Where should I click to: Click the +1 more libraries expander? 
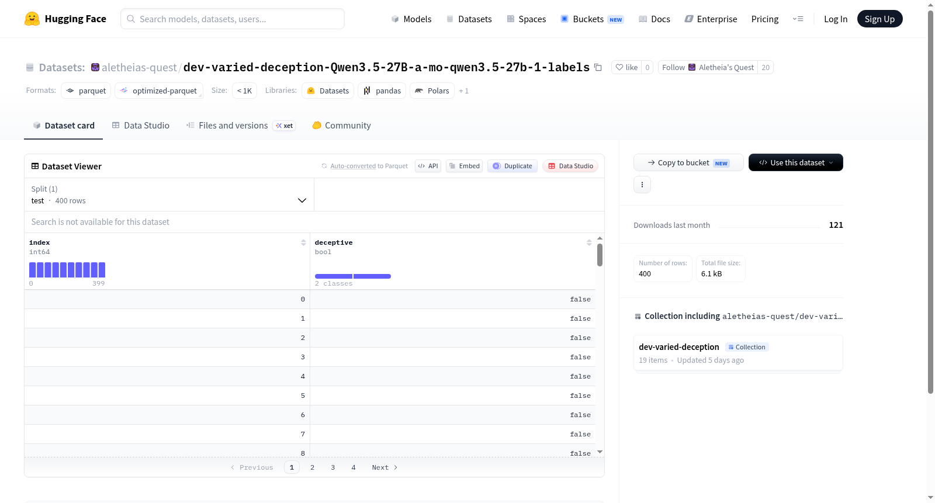464,91
